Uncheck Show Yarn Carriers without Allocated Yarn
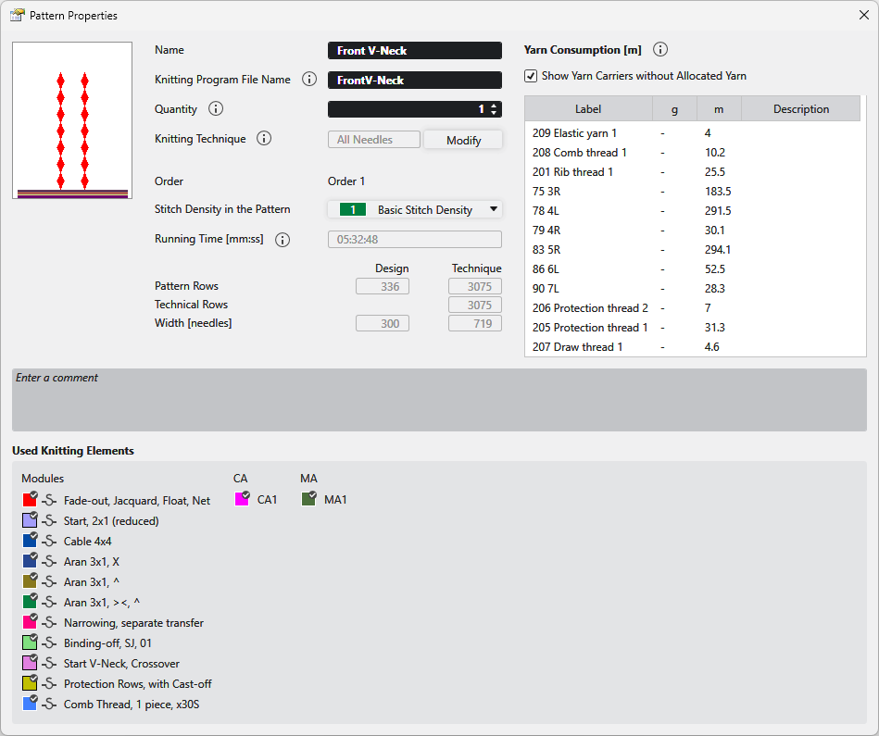This screenshot has width=879, height=736. pos(531,76)
